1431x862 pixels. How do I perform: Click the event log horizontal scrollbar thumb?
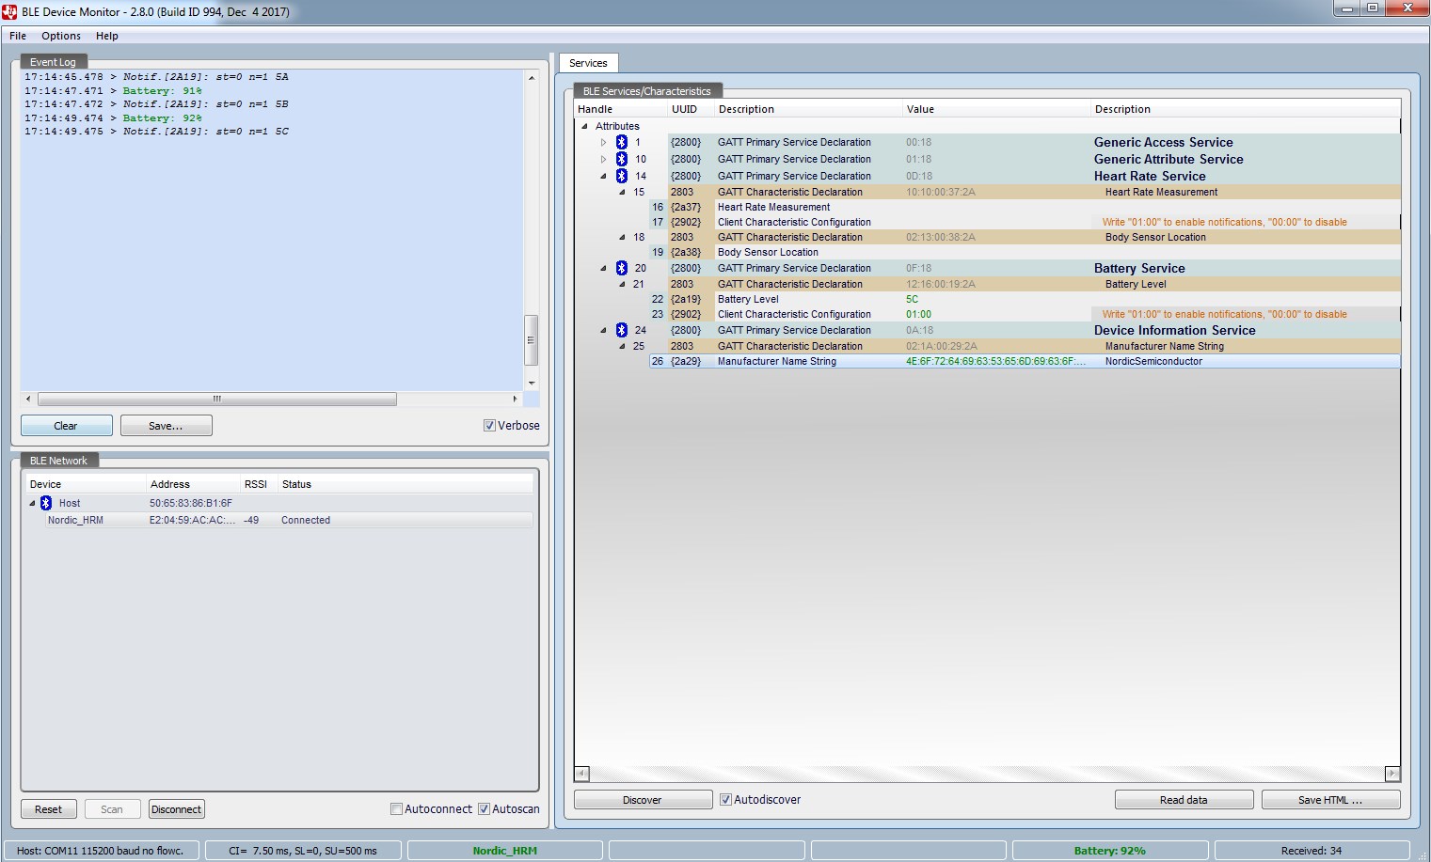click(x=217, y=399)
